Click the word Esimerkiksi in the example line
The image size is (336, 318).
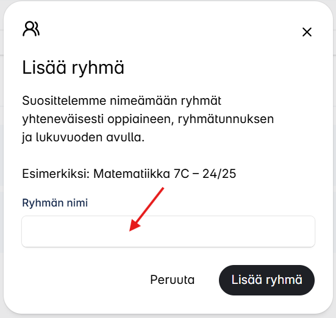(x=55, y=174)
